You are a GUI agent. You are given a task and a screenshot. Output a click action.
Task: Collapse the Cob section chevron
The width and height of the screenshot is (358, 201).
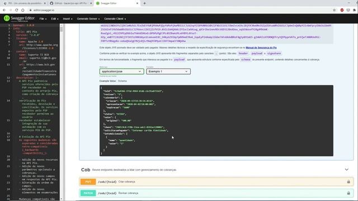click(347, 170)
